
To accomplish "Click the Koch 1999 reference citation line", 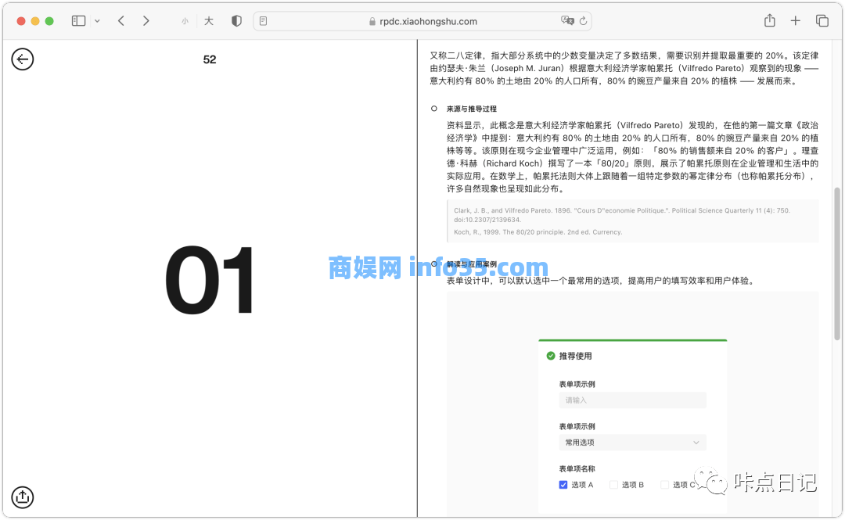I will 538,232.
